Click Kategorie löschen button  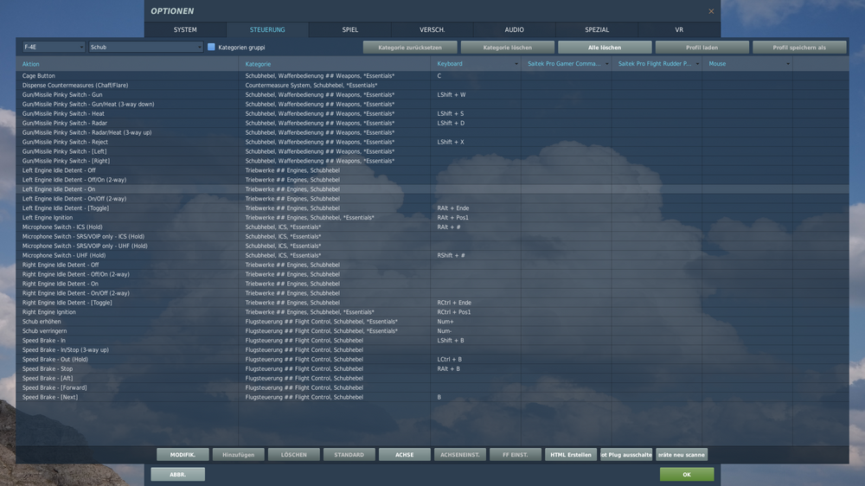tap(508, 48)
